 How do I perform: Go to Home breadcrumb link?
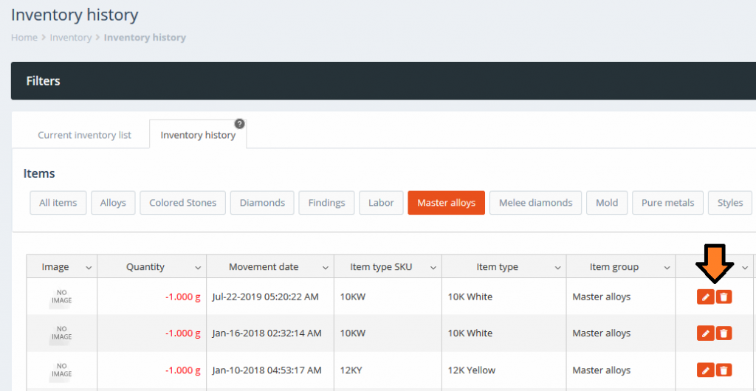(24, 38)
